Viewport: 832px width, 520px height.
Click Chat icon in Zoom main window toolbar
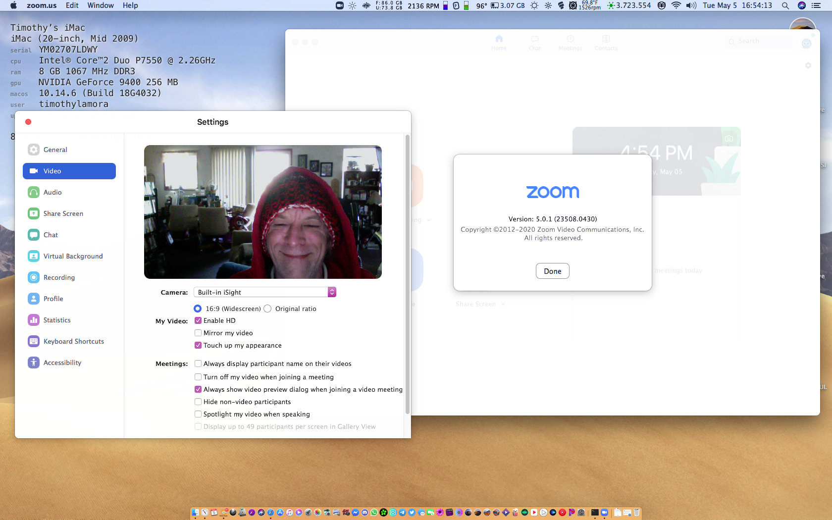(x=535, y=39)
